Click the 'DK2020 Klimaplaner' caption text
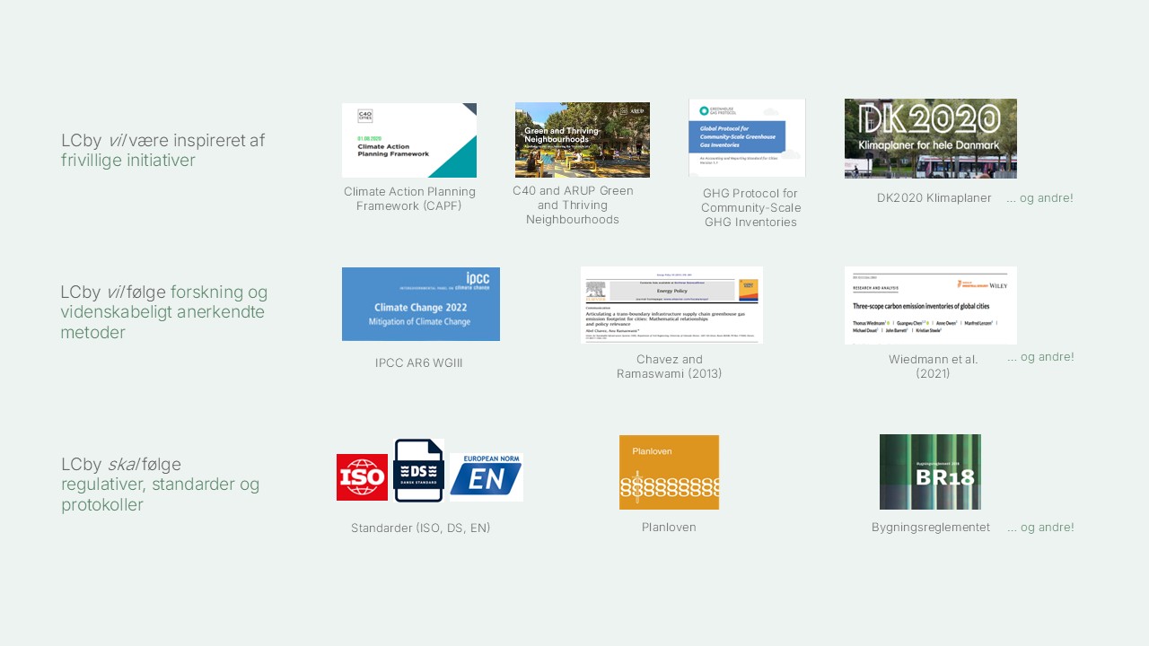Image resolution: width=1149 pixels, height=646 pixels. [x=934, y=197]
